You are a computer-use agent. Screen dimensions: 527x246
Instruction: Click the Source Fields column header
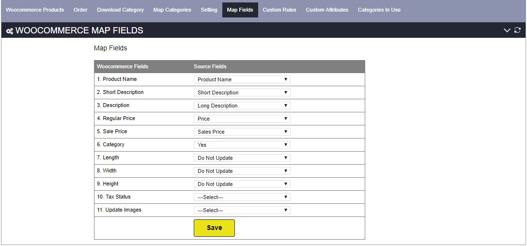click(210, 66)
